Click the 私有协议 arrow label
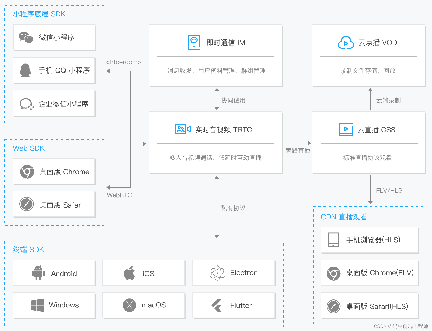Viewport: 432px width, 331px height. click(x=233, y=208)
